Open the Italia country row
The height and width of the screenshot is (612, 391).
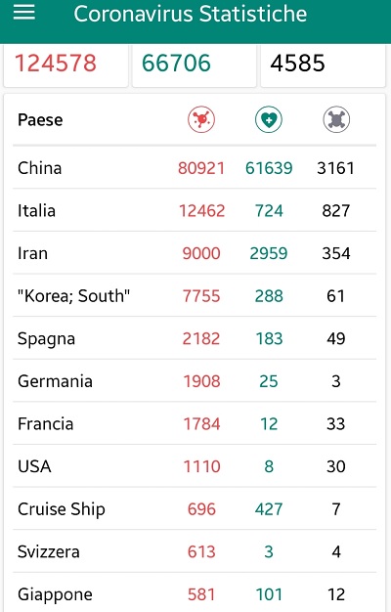point(195,210)
